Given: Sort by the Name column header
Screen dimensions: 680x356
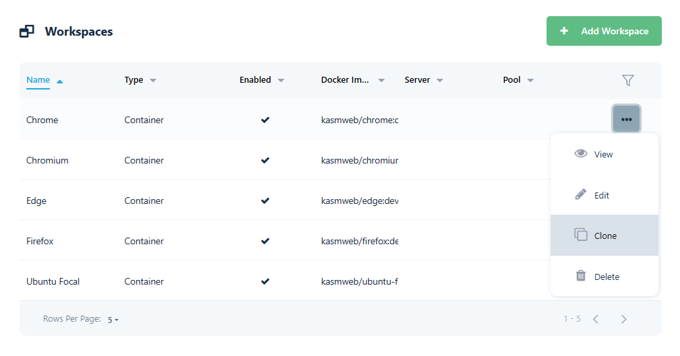Looking at the screenshot, I should click(38, 80).
